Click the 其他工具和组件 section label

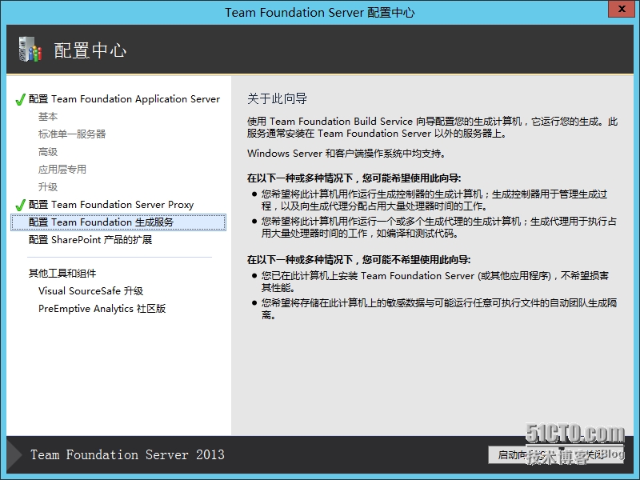pyautogui.click(x=62, y=274)
